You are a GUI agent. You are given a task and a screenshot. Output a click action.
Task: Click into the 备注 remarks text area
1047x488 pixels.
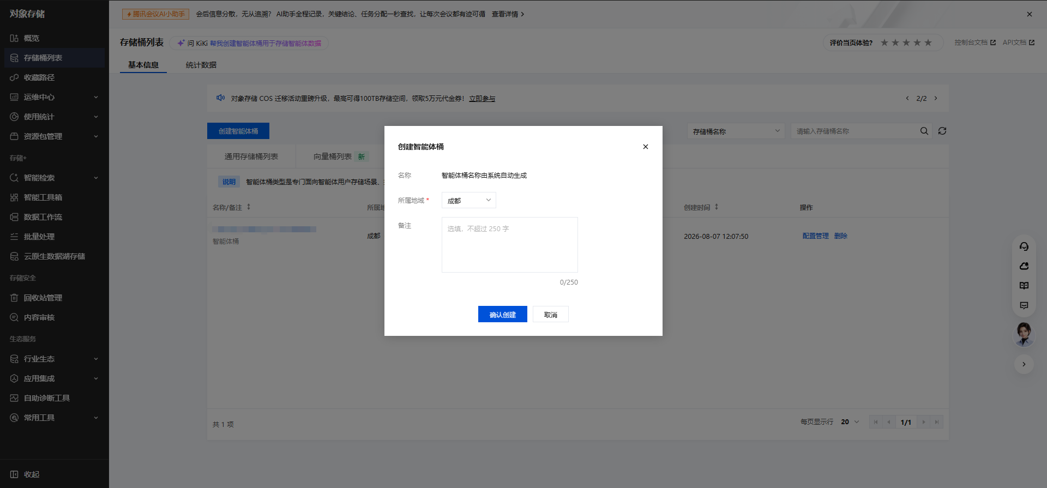(510, 245)
